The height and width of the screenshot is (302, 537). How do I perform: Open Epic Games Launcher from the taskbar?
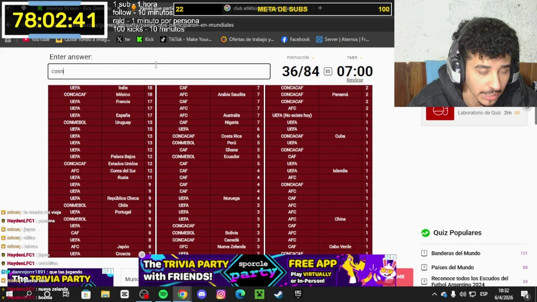point(298,294)
